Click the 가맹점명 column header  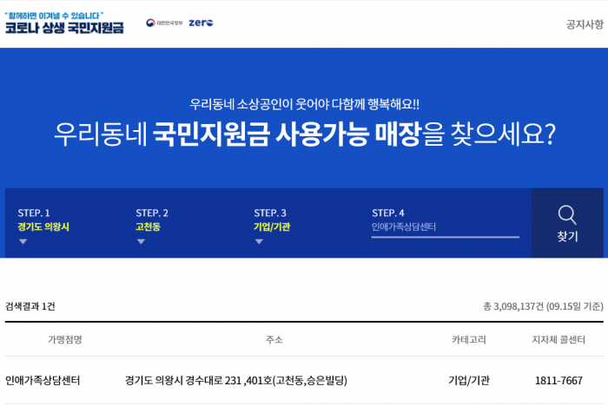[x=65, y=340]
